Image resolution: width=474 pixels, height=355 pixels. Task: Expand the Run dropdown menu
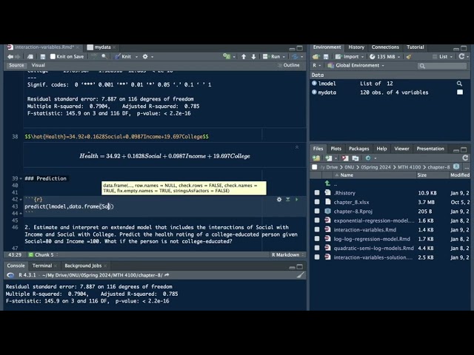[284, 57]
